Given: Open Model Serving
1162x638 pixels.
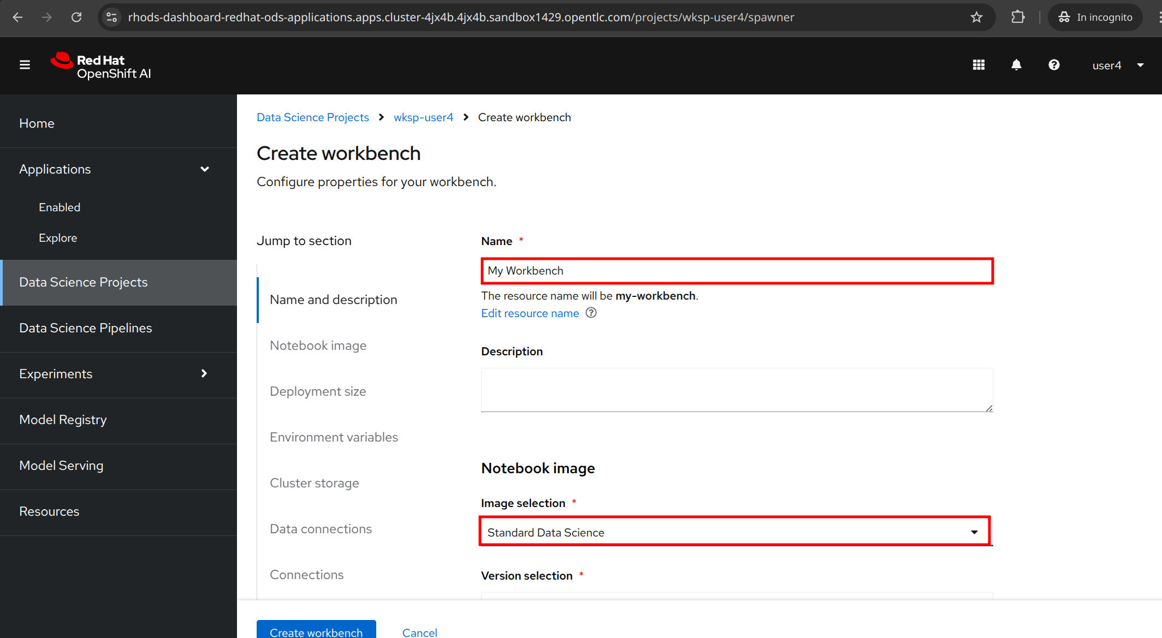Looking at the screenshot, I should (118, 466).
